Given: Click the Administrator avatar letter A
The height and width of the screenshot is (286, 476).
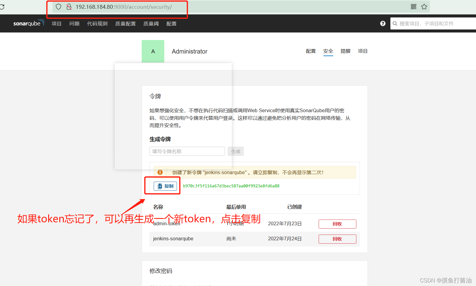Looking at the screenshot, I should [153, 51].
